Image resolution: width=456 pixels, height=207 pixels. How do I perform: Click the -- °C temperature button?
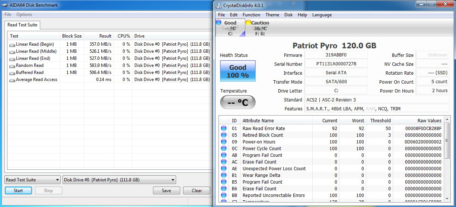238,103
